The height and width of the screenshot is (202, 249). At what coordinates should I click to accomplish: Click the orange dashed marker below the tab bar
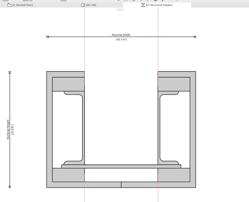click(120, 9)
